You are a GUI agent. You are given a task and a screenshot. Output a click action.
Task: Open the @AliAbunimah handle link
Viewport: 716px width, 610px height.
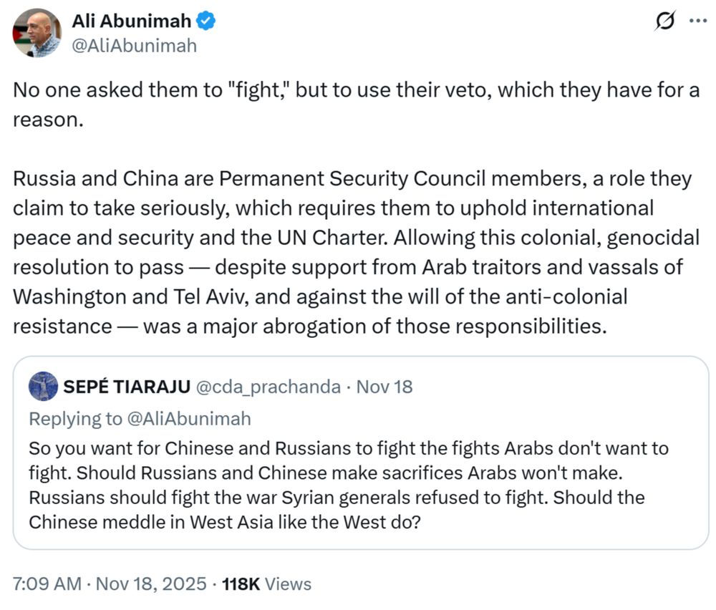point(135,46)
